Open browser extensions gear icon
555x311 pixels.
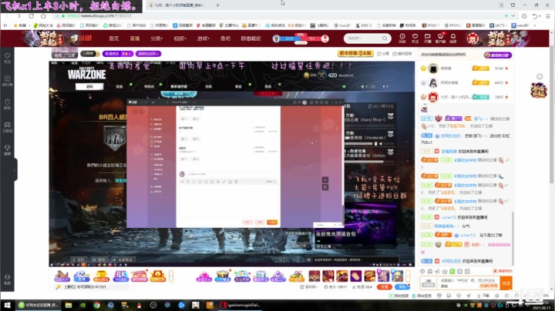tap(524, 16)
